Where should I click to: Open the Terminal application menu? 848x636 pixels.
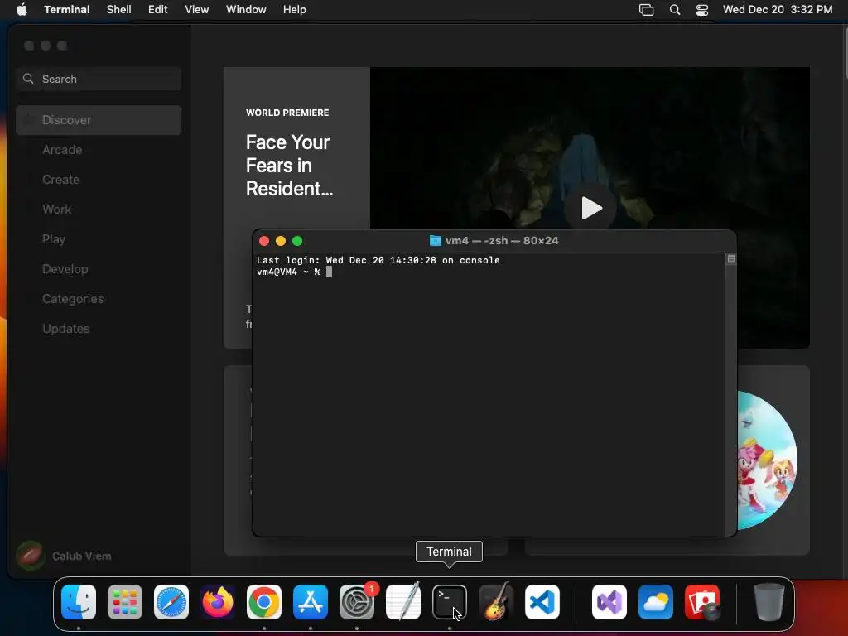coord(67,10)
